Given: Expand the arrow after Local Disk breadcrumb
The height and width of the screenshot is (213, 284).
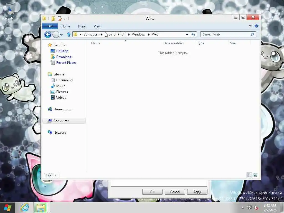Looking at the screenshot, I should [x=129, y=34].
